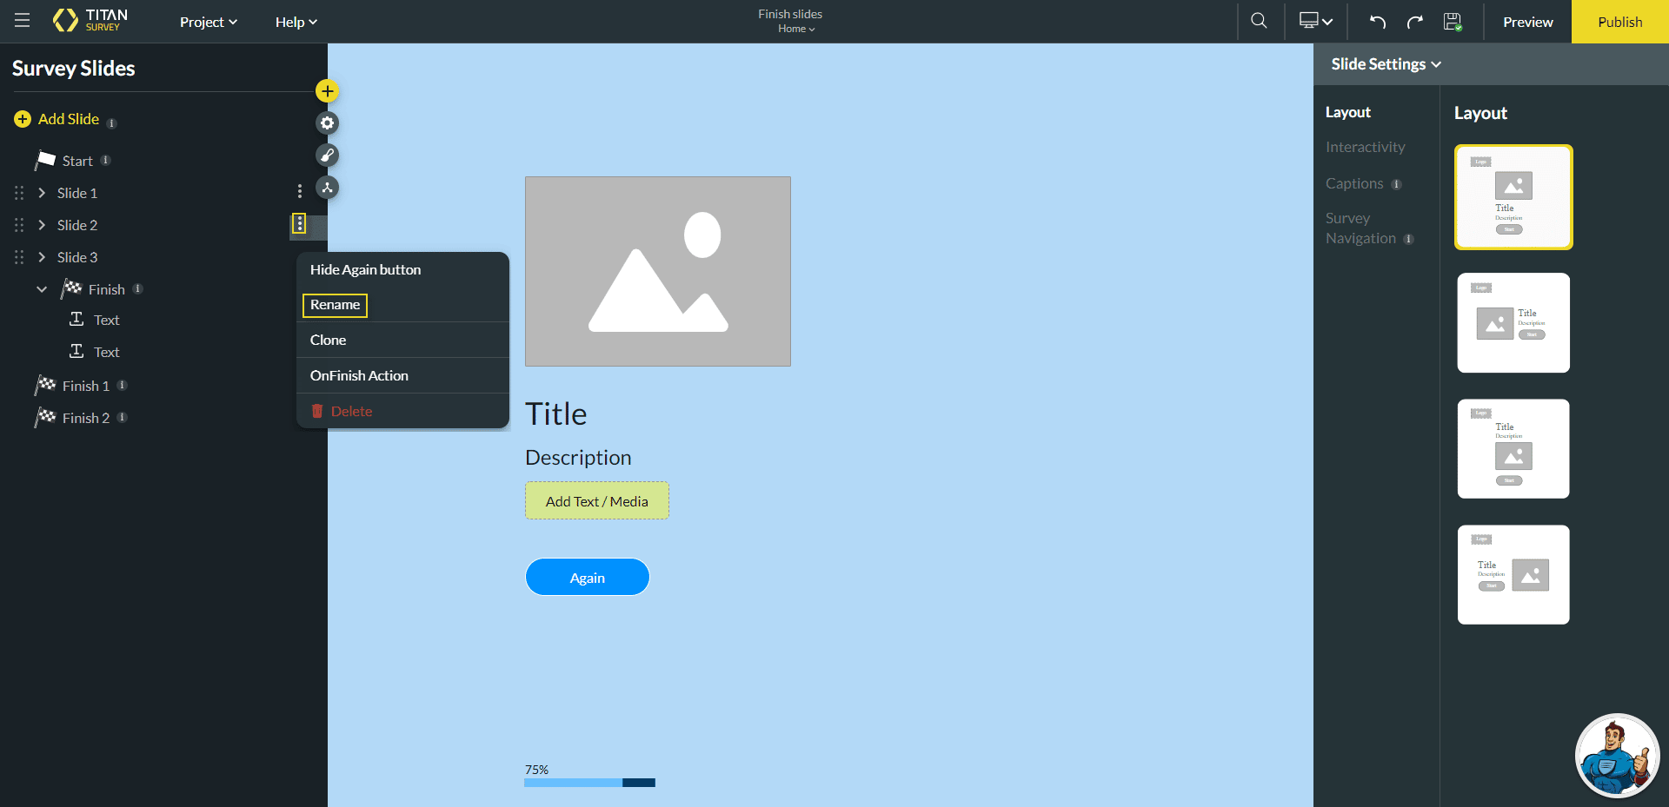1669x807 pixels.
Task: Open the hamburger menu top left
Action: point(22,20)
